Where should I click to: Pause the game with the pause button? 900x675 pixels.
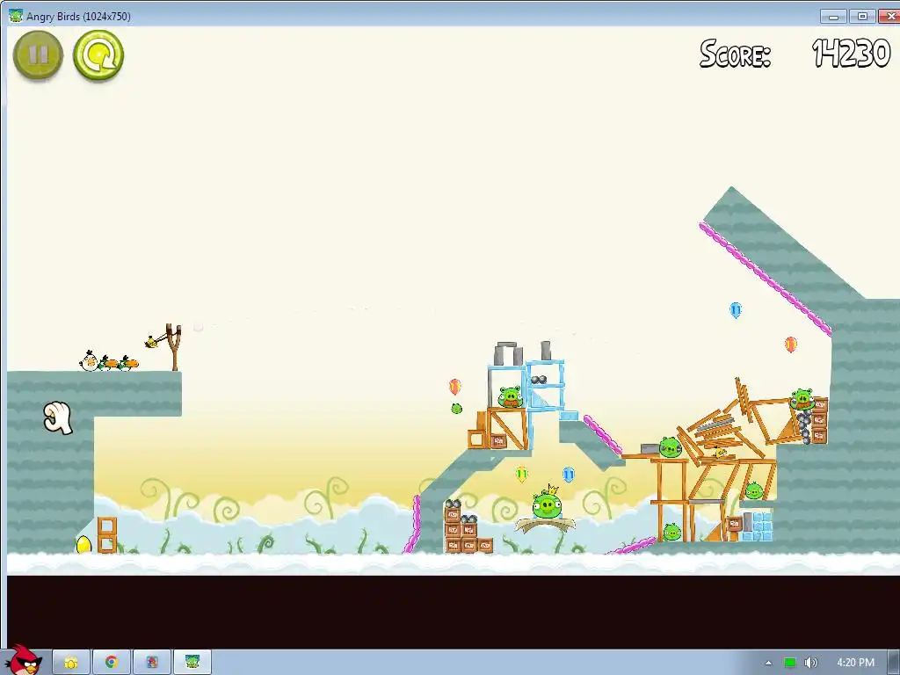[x=38, y=55]
